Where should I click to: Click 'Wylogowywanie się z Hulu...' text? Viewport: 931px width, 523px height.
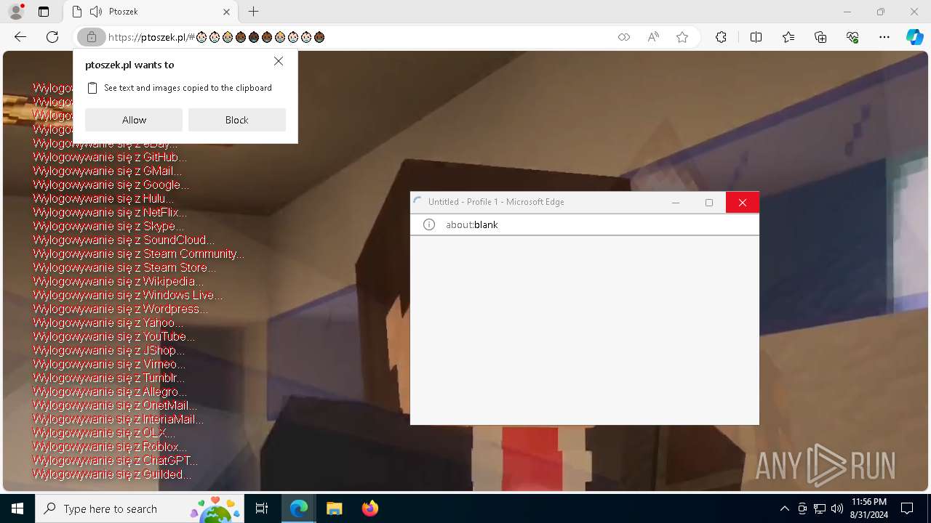[103, 199]
